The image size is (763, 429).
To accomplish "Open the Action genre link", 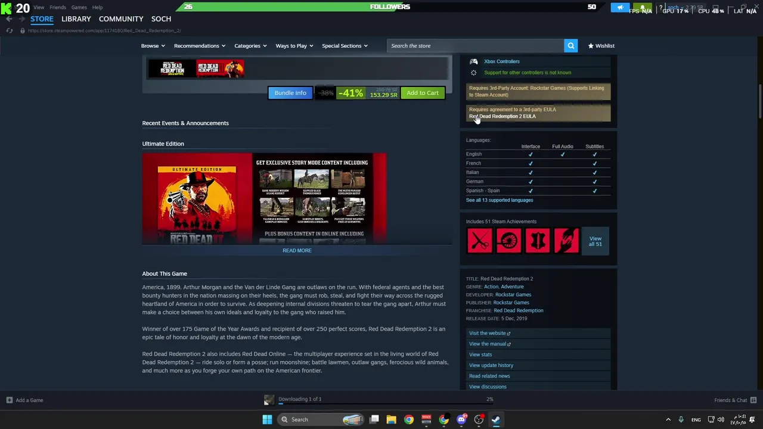I will pyautogui.click(x=491, y=287).
